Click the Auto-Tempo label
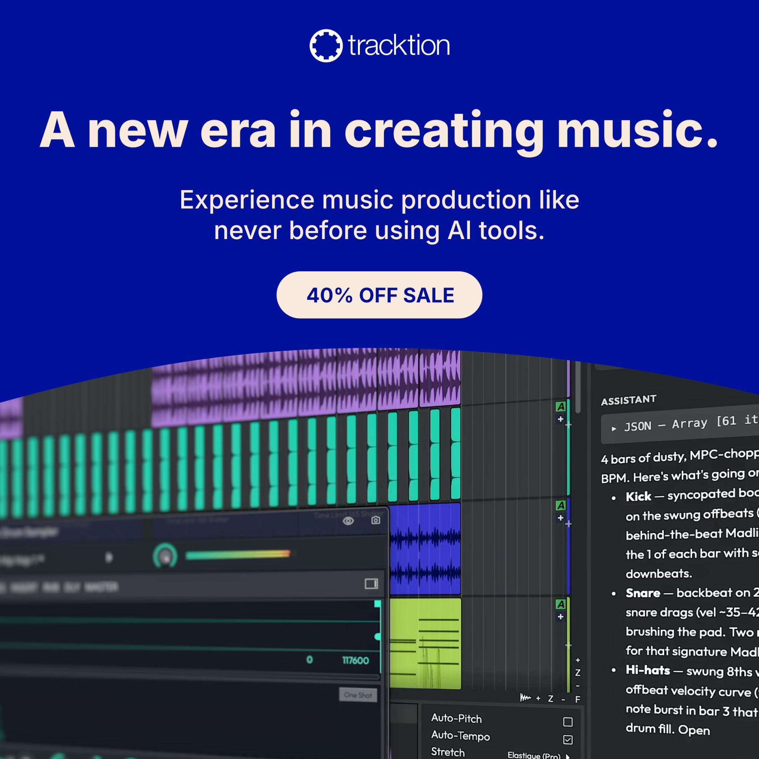This screenshot has width=759, height=759. [460, 735]
